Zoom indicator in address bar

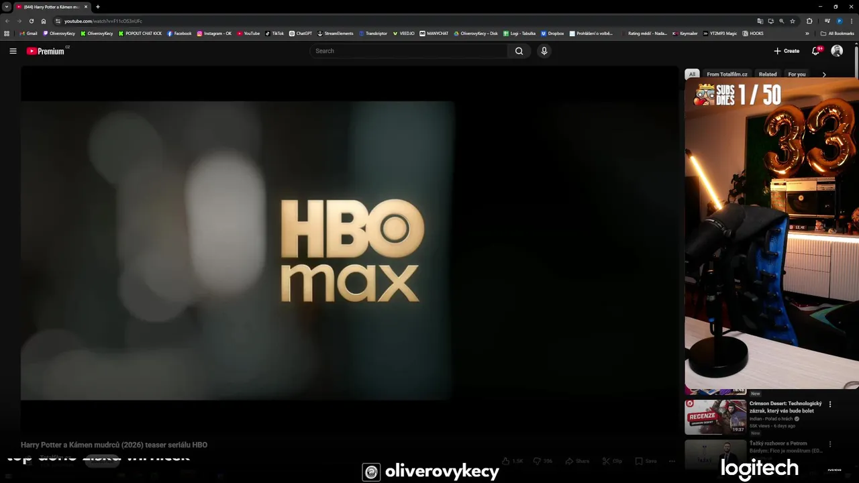[x=782, y=21]
